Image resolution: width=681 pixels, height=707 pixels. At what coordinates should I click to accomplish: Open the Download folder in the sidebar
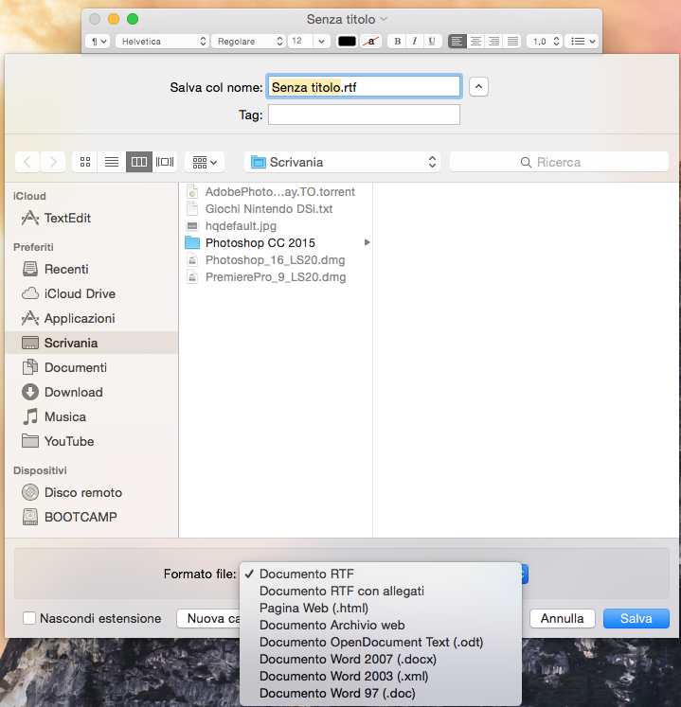[x=92, y=392]
